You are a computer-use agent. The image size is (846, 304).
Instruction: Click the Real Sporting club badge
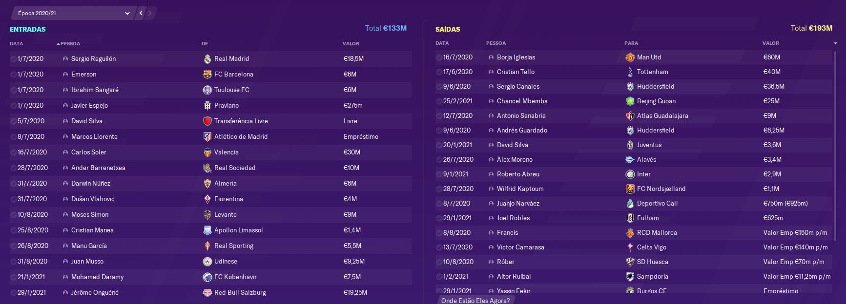pos(207,246)
